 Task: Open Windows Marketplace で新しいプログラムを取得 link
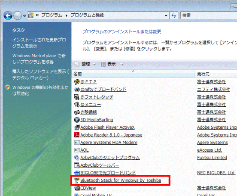pyautogui.click(x=39, y=59)
